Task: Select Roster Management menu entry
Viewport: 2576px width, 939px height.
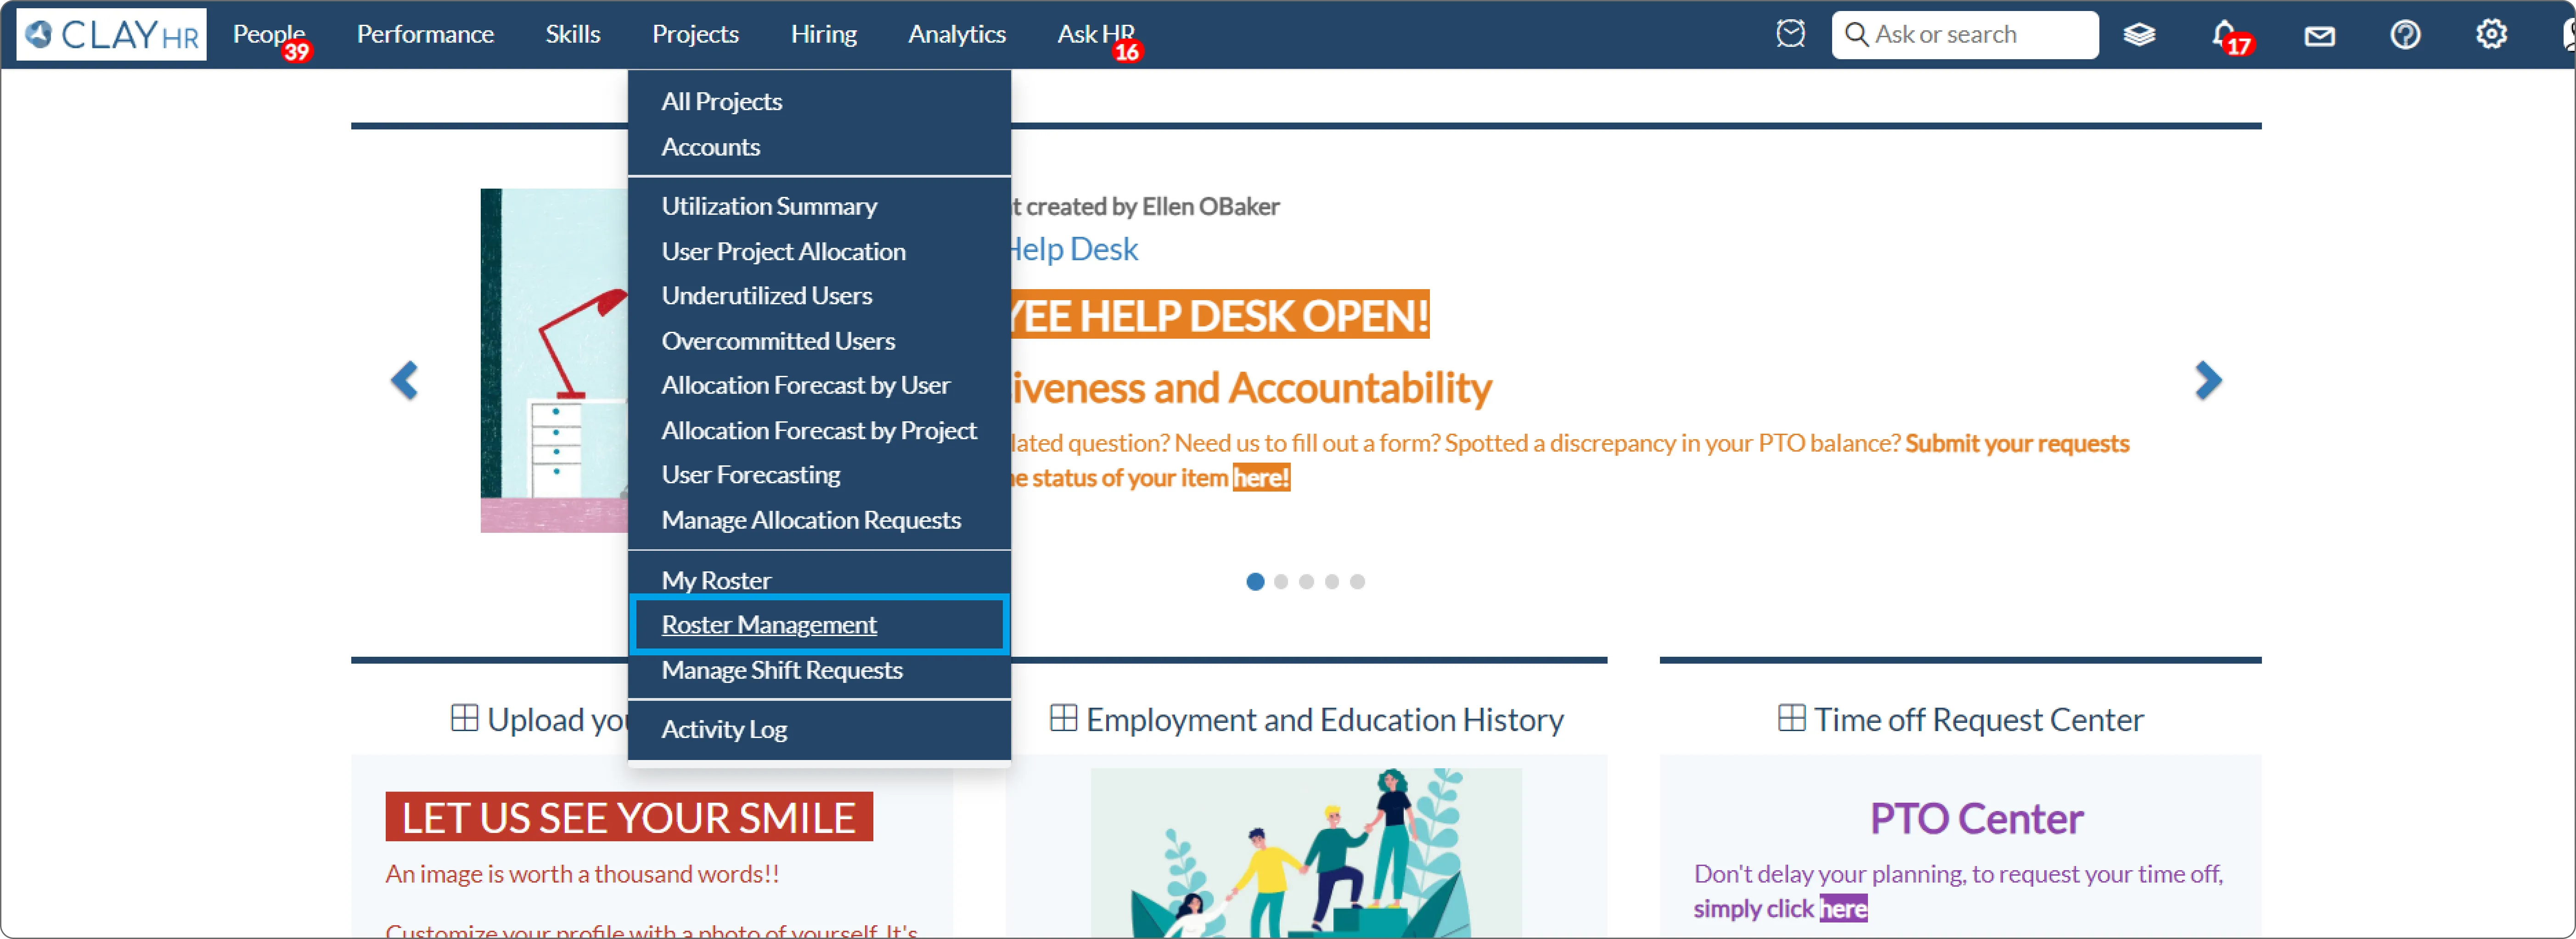Action: point(769,625)
